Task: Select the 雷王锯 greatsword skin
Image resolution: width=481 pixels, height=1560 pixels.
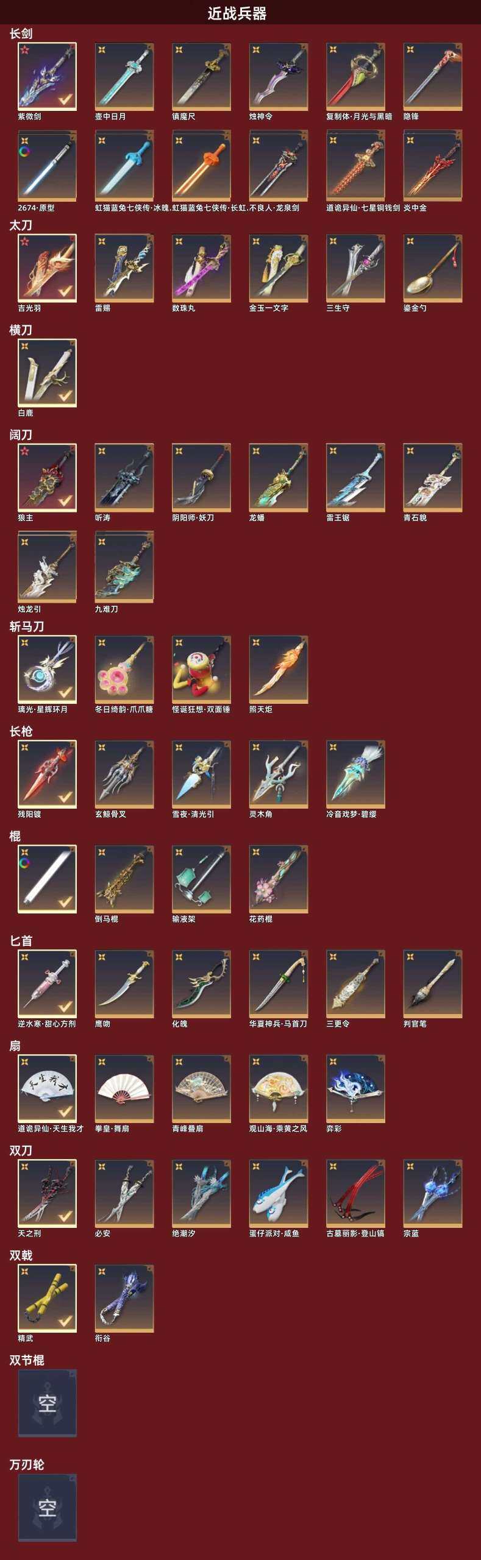Action: 355,478
